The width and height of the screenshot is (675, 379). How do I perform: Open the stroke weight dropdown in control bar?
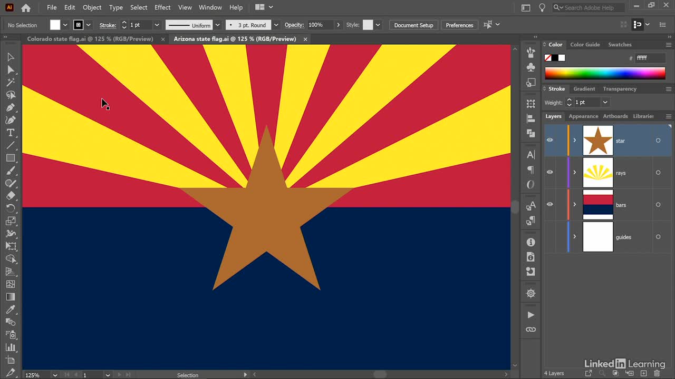(x=157, y=25)
